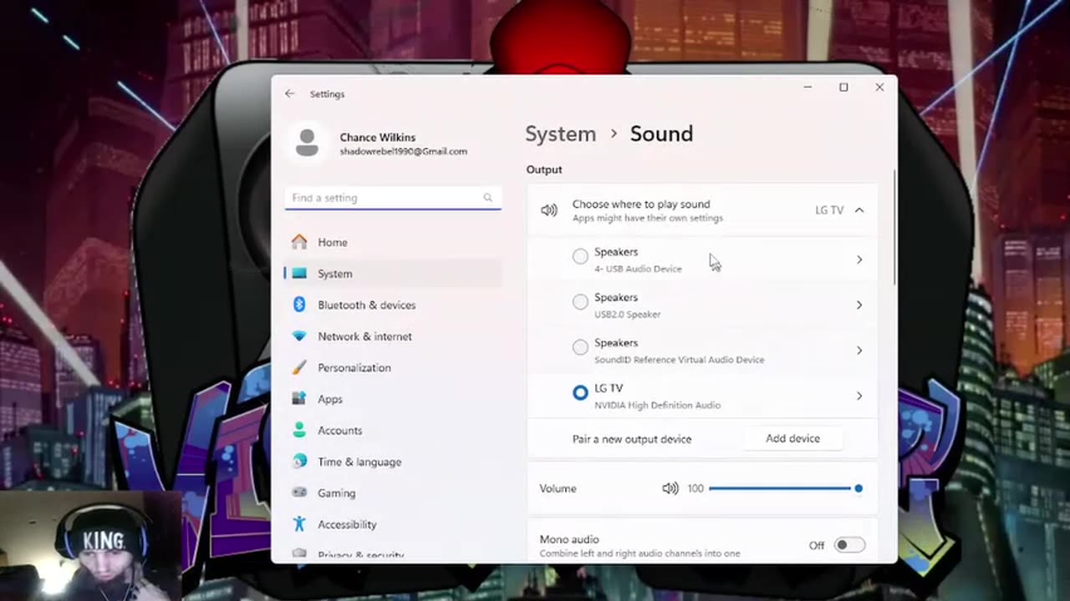This screenshot has height=601, width=1070.
Task: Toggle the Mono audio switch
Action: tap(849, 545)
